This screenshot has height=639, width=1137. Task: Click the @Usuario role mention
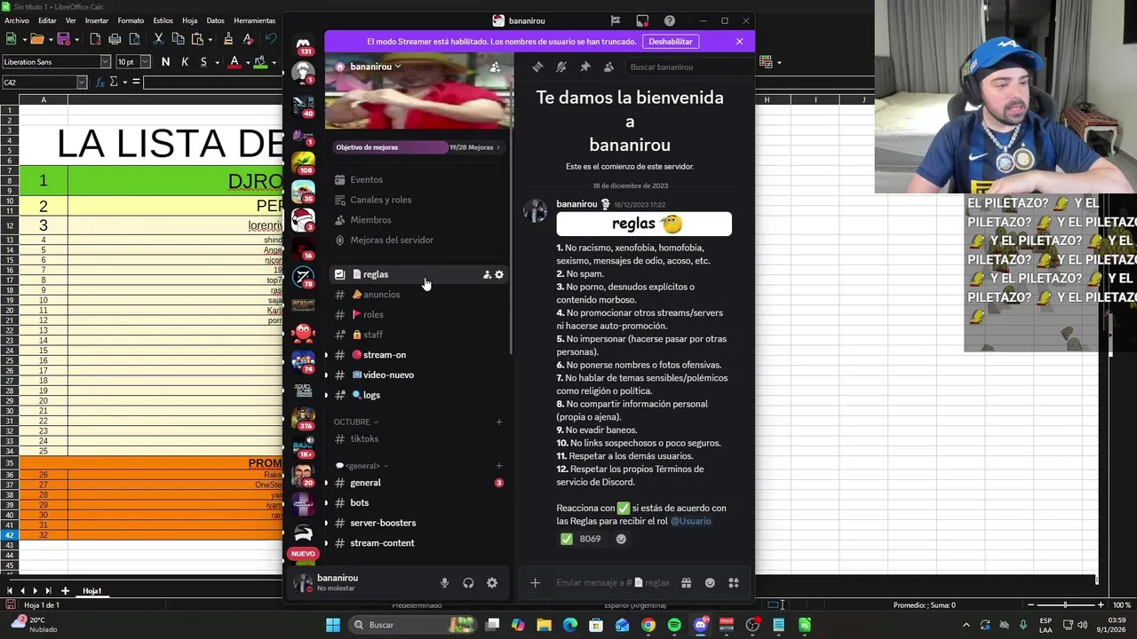690,521
